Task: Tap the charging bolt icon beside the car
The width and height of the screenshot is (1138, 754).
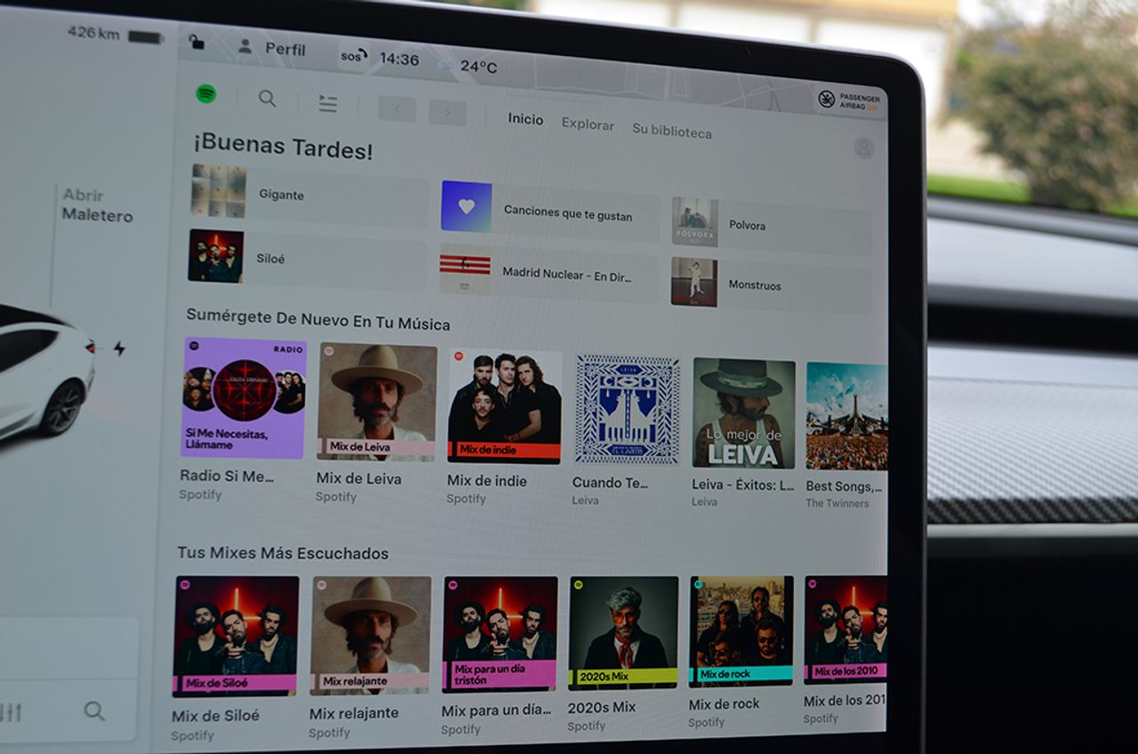Action: 119,349
